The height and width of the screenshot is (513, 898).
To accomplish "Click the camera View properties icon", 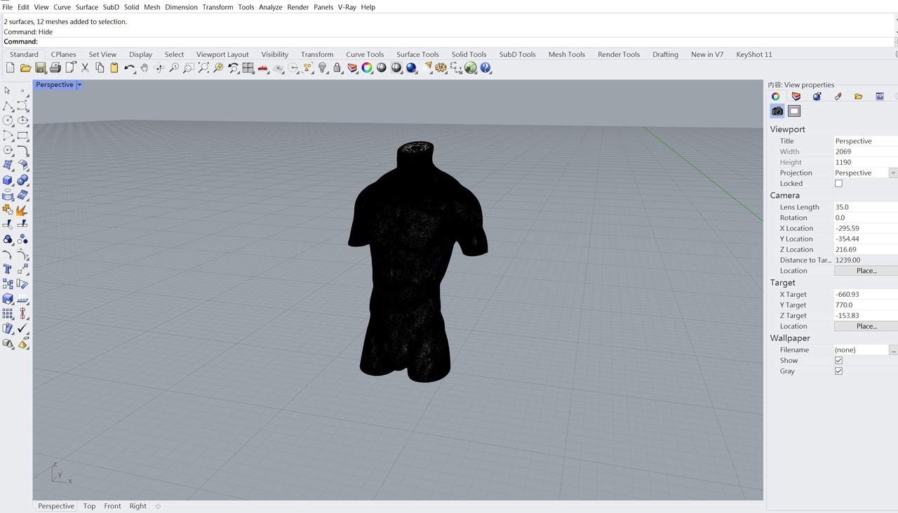I will click(x=777, y=111).
